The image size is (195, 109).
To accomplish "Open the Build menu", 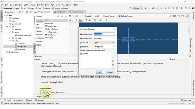I will click(47, 5).
